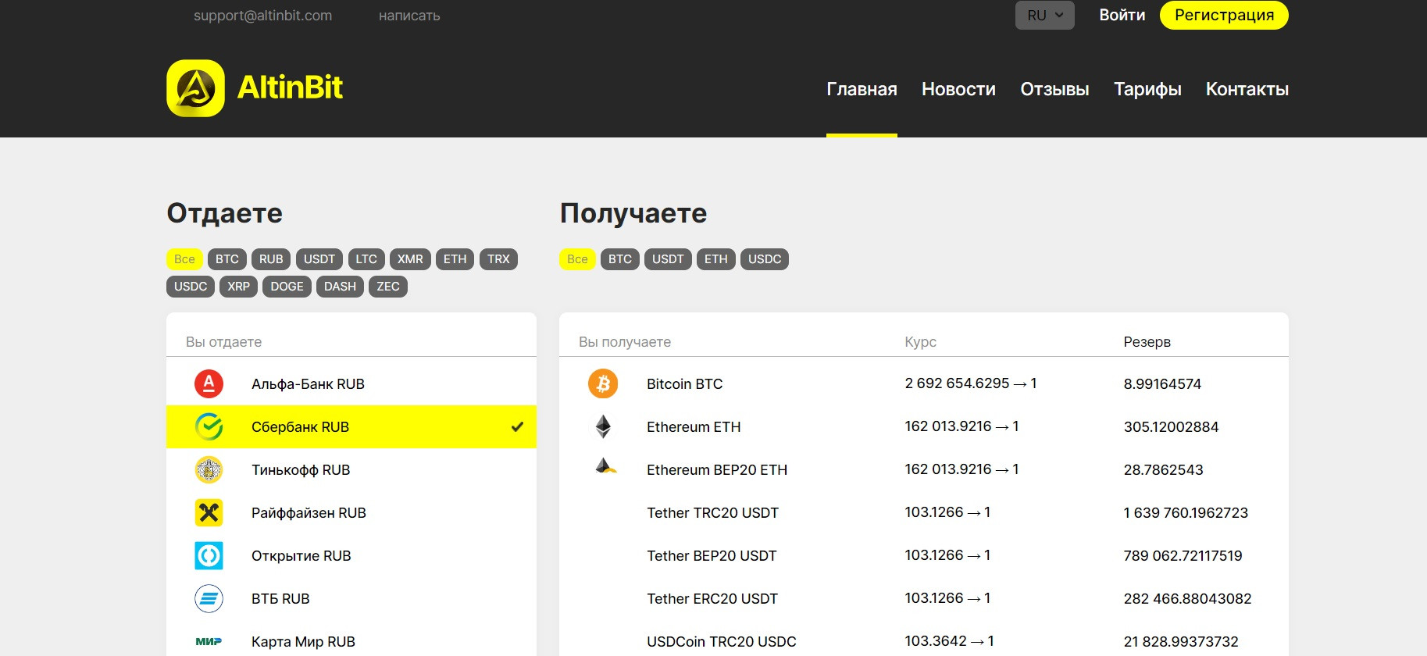
Task: Click the Otkritie blue bank icon
Action: click(x=209, y=555)
